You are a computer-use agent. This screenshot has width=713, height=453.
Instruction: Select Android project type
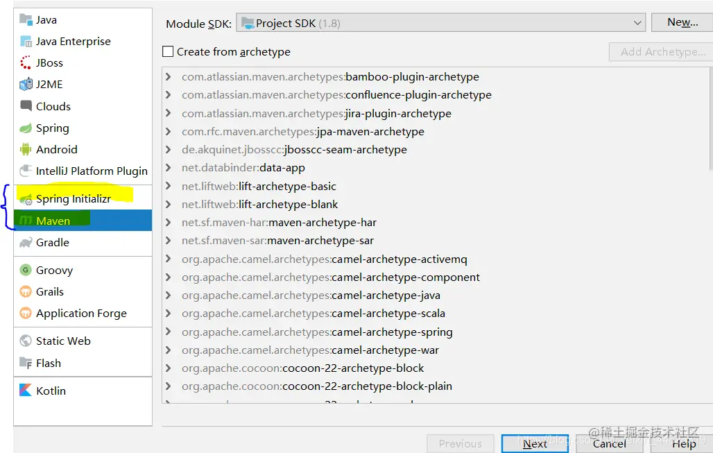point(83,149)
